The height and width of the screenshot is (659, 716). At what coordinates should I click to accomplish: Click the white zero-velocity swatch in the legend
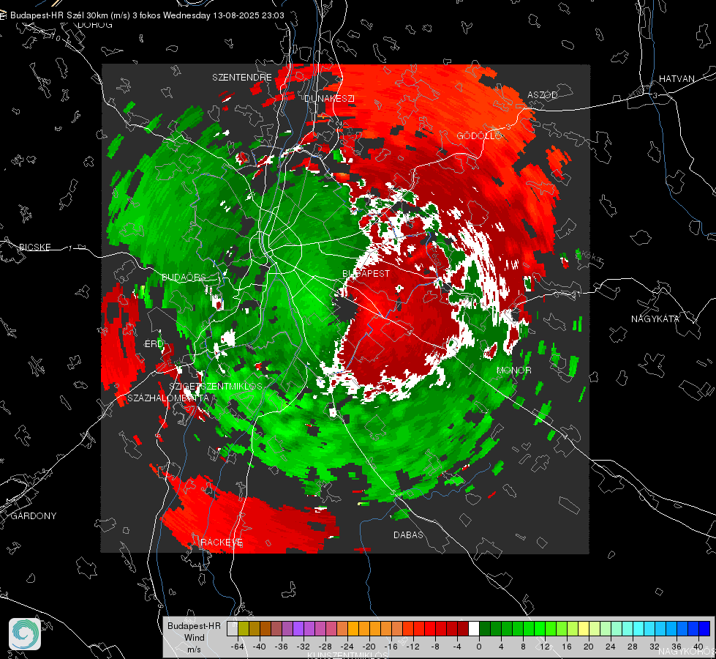(474, 629)
